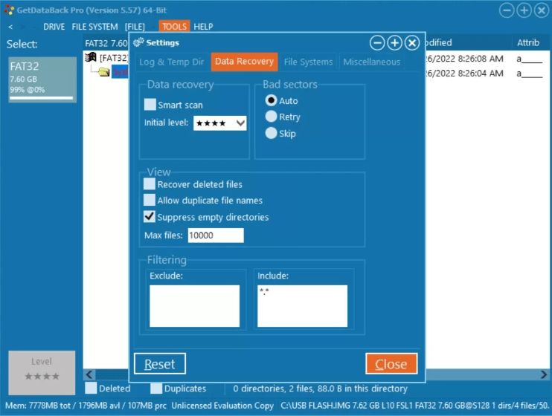Click the Include filter text box
Viewport: 552px width, 416px height.
(302, 306)
